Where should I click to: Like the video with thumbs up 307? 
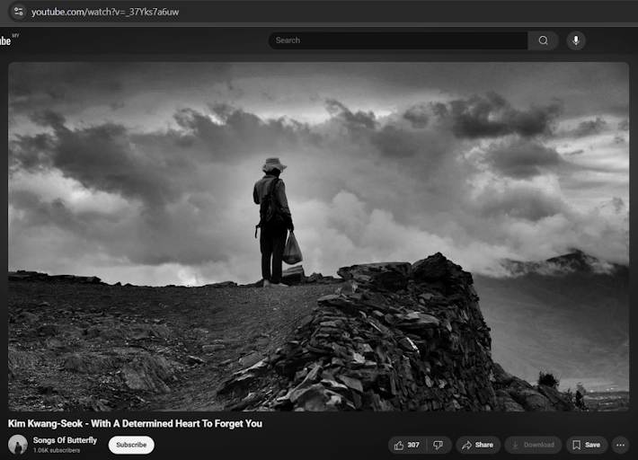(x=407, y=445)
